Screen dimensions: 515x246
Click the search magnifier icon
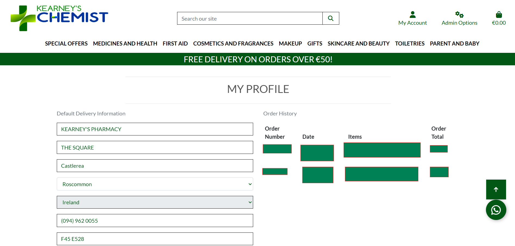click(x=331, y=18)
